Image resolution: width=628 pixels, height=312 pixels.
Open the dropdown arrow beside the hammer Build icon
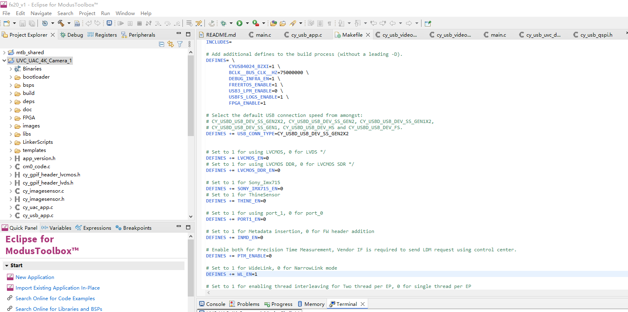[69, 23]
